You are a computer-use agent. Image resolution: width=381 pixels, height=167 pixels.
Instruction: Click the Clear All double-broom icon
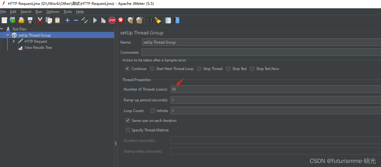tap(139, 20)
